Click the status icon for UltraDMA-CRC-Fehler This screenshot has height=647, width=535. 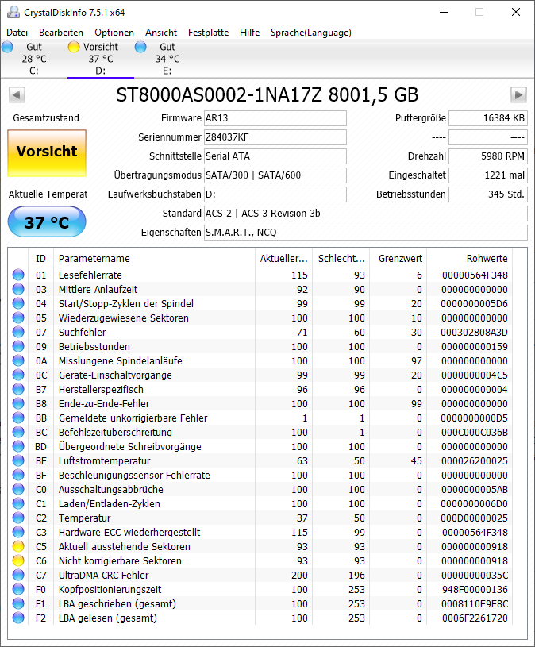(18, 576)
